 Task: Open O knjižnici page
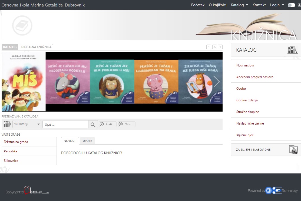coord(218,5)
